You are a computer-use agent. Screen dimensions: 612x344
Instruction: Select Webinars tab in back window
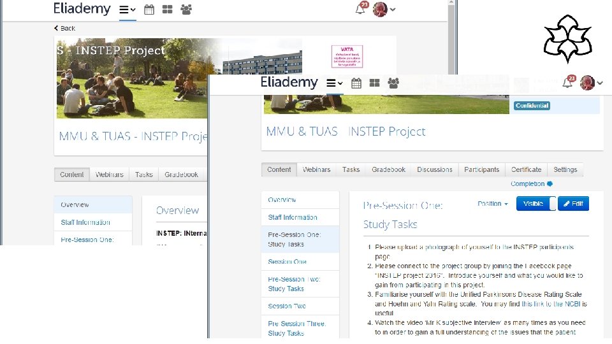109,175
